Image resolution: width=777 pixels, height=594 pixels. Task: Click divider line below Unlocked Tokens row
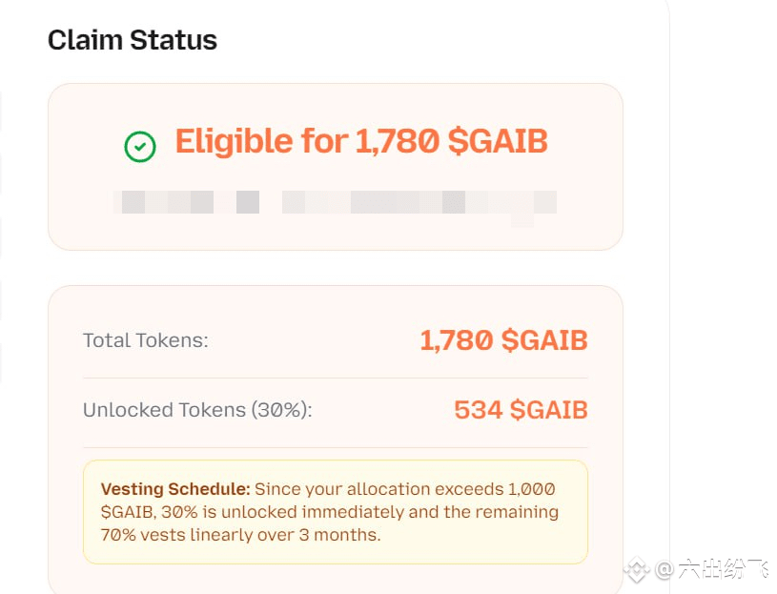point(336,447)
